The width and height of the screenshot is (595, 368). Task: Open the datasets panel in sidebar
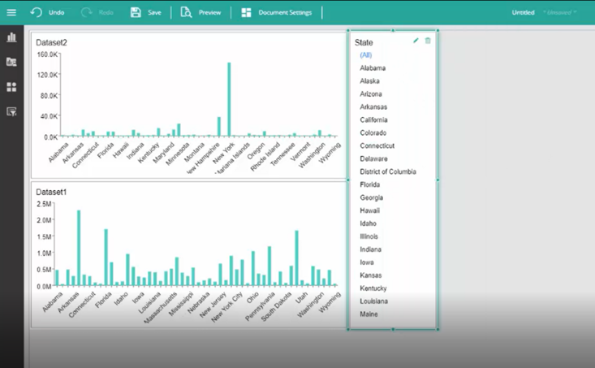pyautogui.click(x=11, y=62)
